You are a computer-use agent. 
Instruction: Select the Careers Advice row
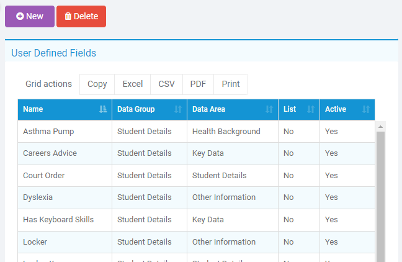(x=197, y=153)
